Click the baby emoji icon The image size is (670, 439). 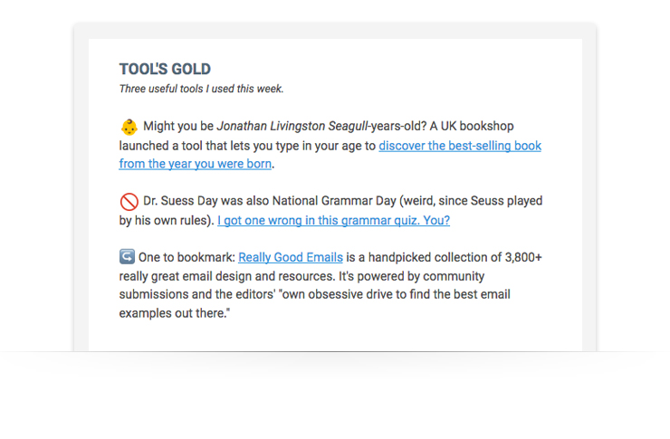coord(128,126)
